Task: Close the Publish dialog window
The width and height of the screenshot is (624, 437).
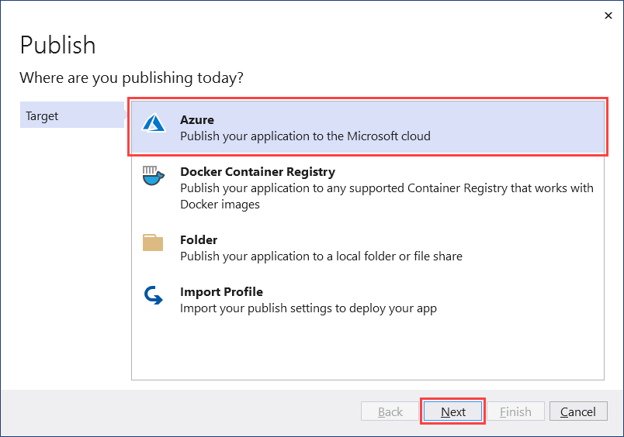Action: click(x=605, y=15)
